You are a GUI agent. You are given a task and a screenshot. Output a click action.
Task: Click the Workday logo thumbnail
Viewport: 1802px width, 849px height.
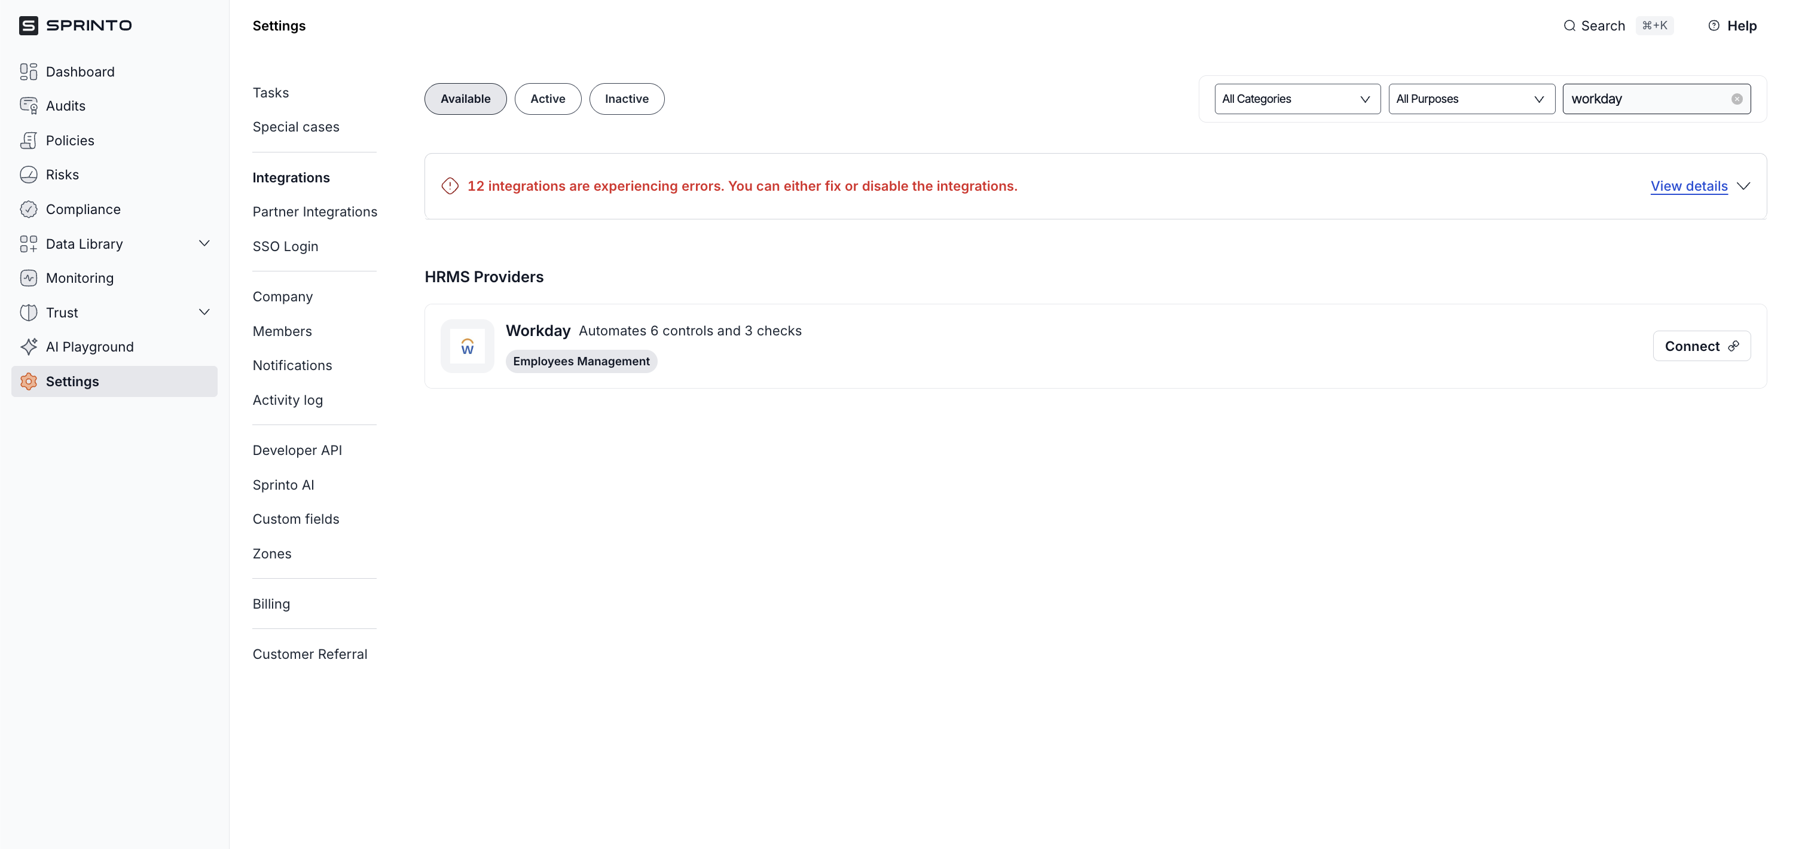point(468,346)
